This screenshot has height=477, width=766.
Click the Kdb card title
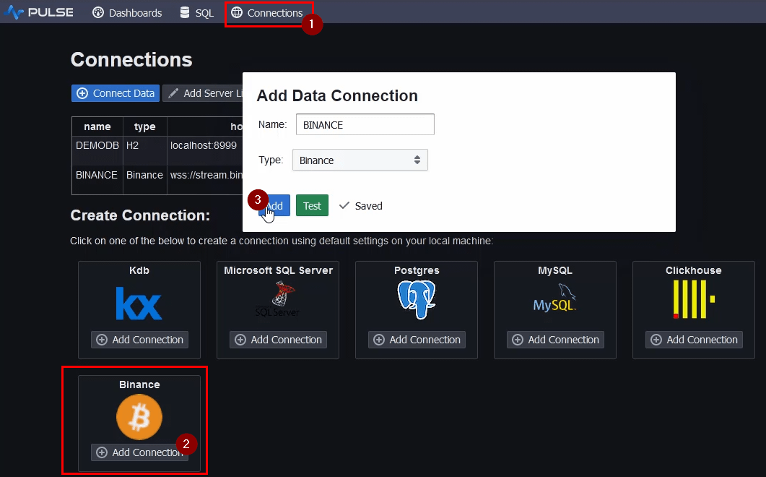(x=139, y=270)
